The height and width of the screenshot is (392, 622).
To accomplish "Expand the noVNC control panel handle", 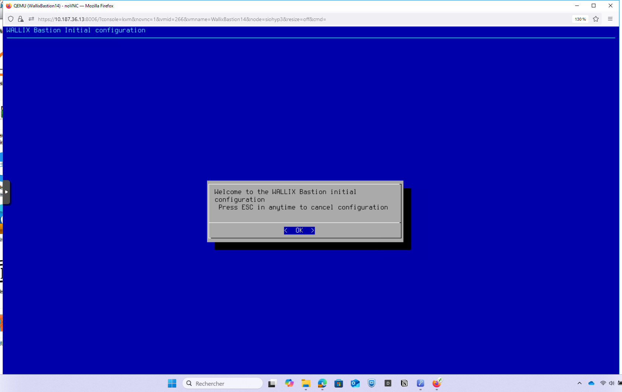I will point(6,192).
